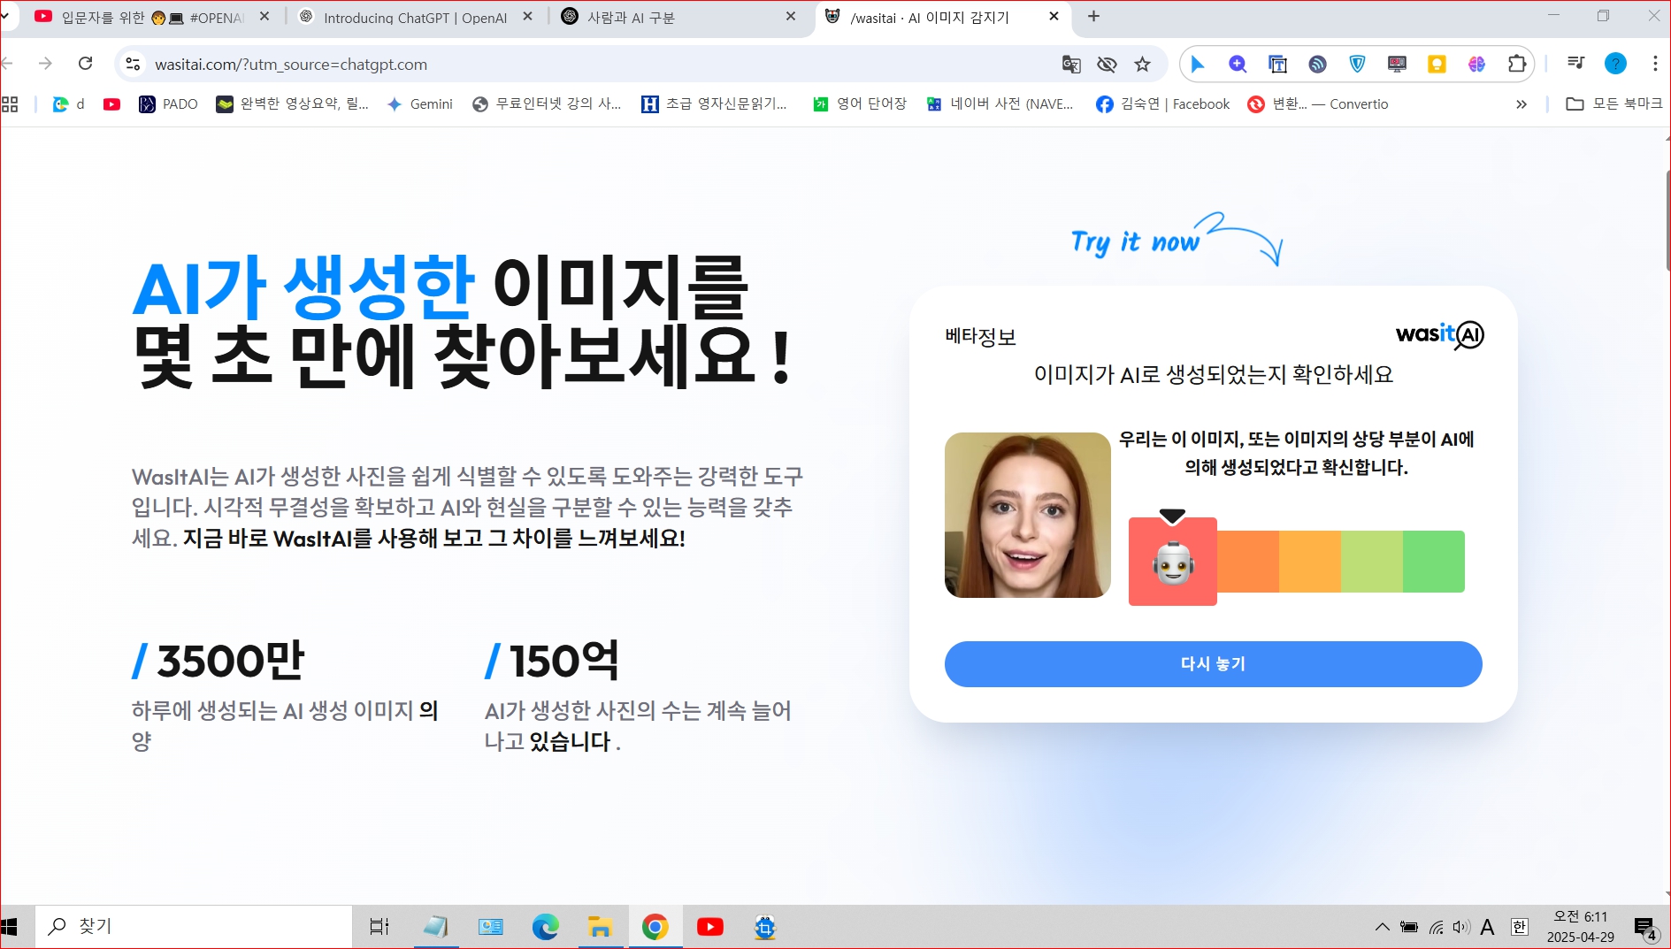Click the blue play arrow extension icon
This screenshot has width=1671, height=949.
pos(1198,64)
